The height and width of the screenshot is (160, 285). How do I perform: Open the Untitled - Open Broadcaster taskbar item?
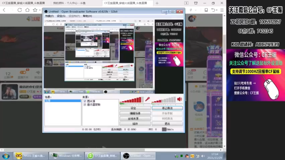click(138, 156)
